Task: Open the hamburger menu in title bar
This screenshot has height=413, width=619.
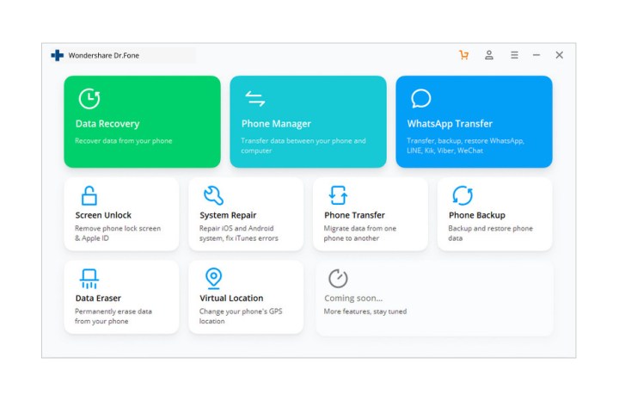Action: coord(514,55)
